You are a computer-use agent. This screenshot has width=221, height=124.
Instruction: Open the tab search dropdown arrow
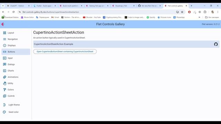coord(3,6)
